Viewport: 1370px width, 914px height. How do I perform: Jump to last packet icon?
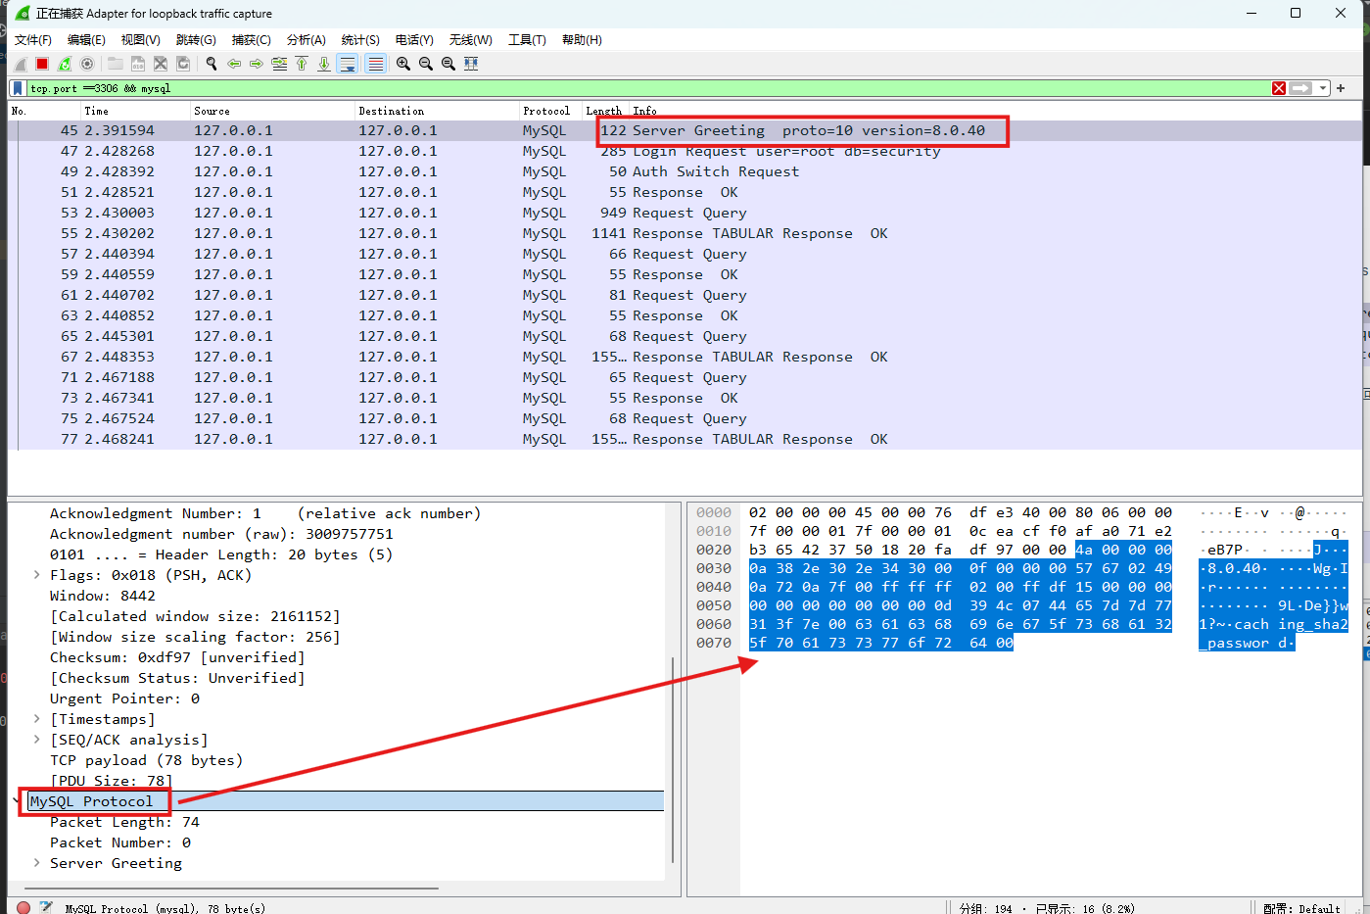click(324, 64)
